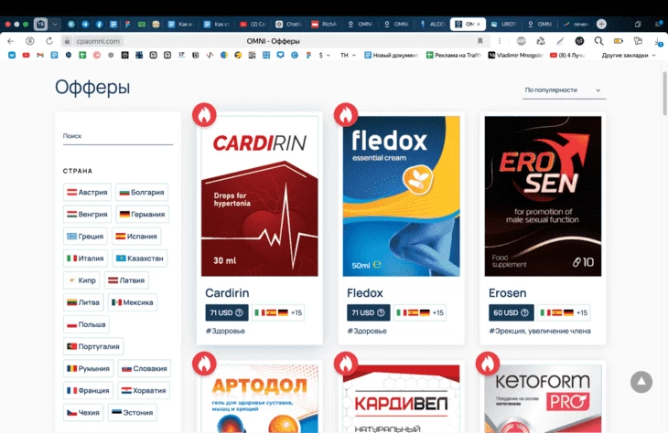Open the Erosen offer title link

(507, 293)
